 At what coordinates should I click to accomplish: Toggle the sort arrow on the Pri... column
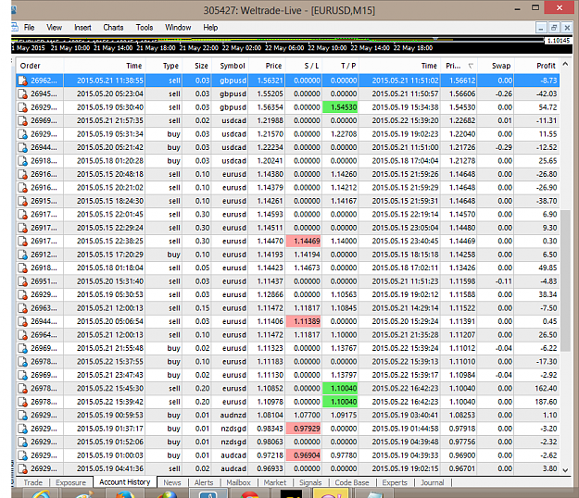[x=471, y=66]
